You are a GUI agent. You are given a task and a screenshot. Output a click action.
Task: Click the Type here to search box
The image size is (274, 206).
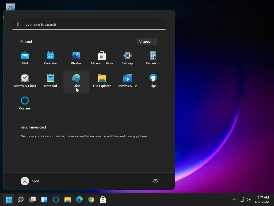point(89,24)
